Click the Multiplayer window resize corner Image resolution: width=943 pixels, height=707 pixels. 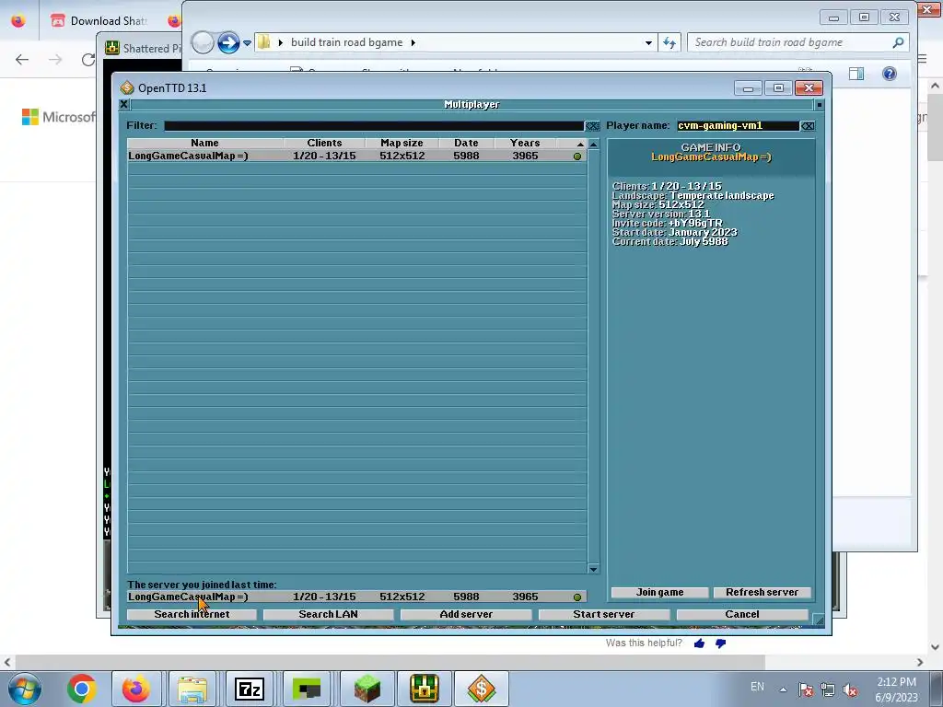pyautogui.click(x=819, y=620)
